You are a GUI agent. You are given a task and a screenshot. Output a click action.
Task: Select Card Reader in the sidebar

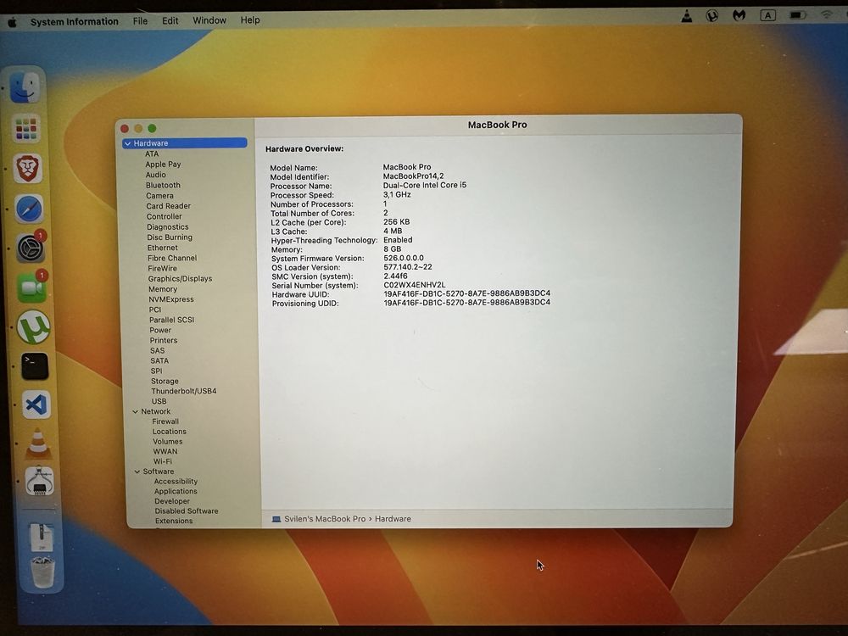pyautogui.click(x=168, y=206)
